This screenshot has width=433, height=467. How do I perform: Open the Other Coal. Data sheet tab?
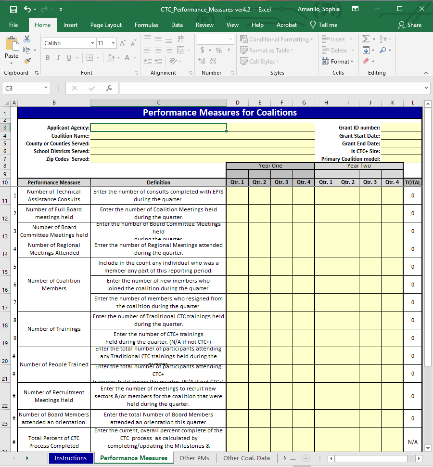(x=246, y=458)
